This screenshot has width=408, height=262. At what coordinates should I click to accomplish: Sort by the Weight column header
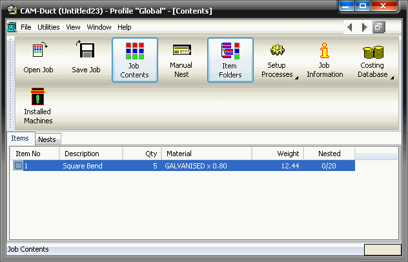[278, 154]
